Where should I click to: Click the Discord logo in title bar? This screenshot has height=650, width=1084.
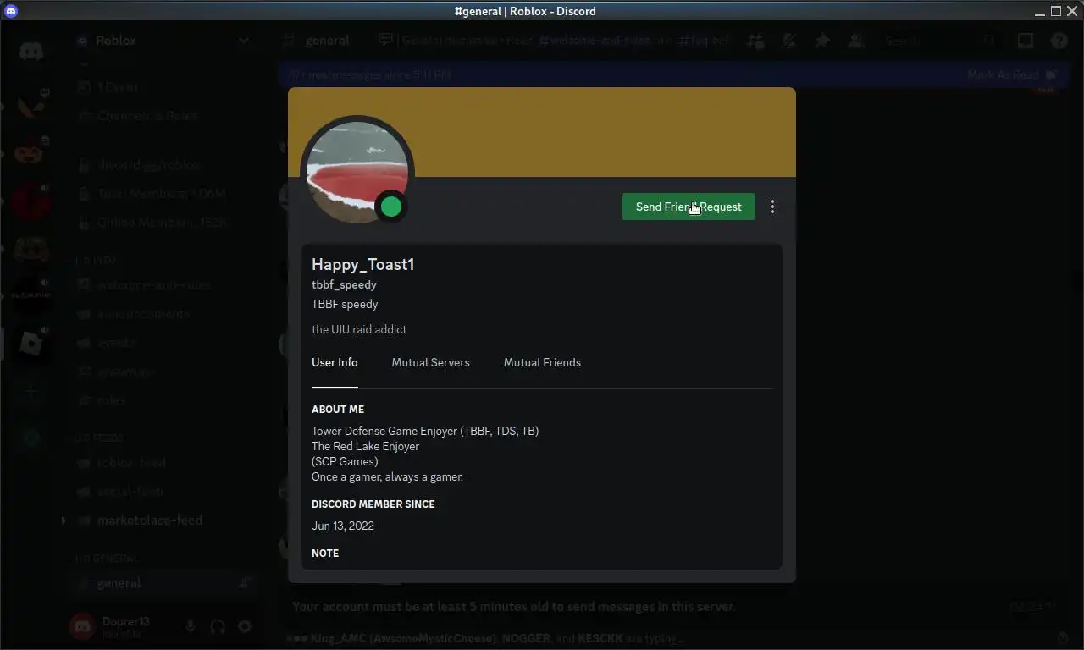[11, 11]
